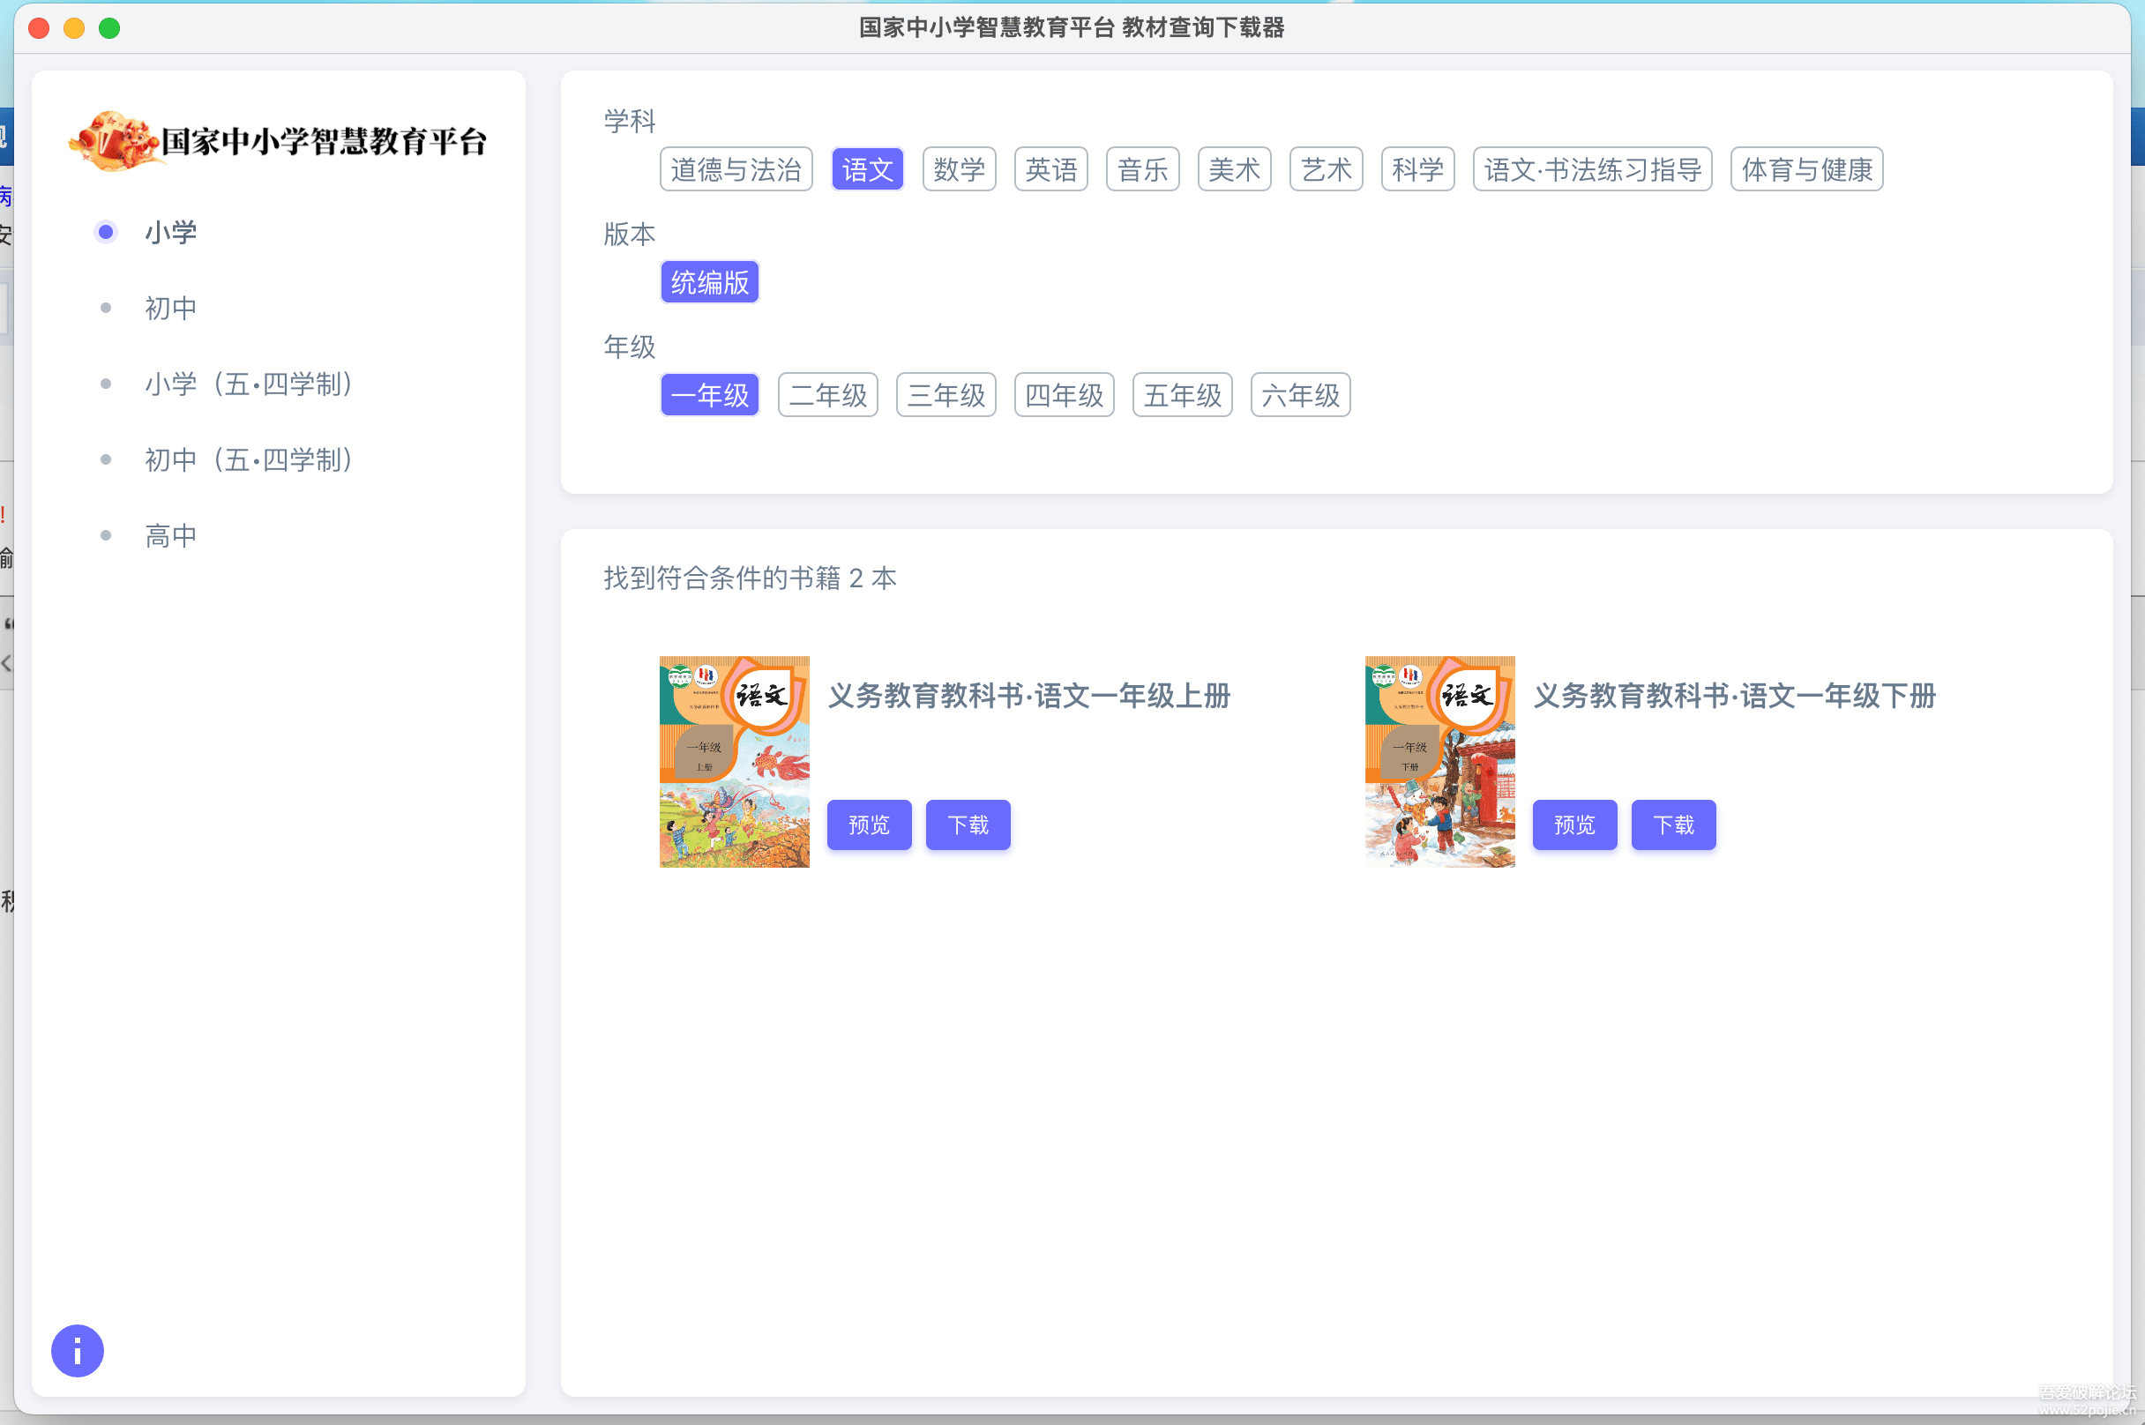This screenshot has width=2145, height=1425.
Task: Choose the 艺术 subject tag
Action: point(1327,169)
